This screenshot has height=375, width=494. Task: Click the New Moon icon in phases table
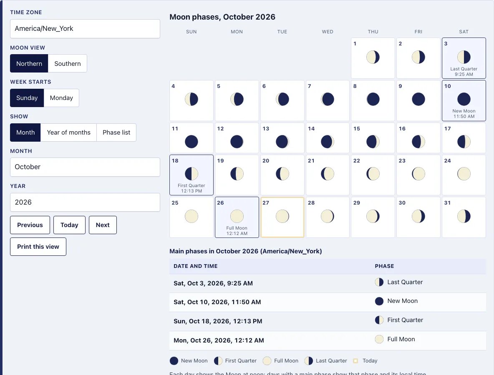point(379,301)
